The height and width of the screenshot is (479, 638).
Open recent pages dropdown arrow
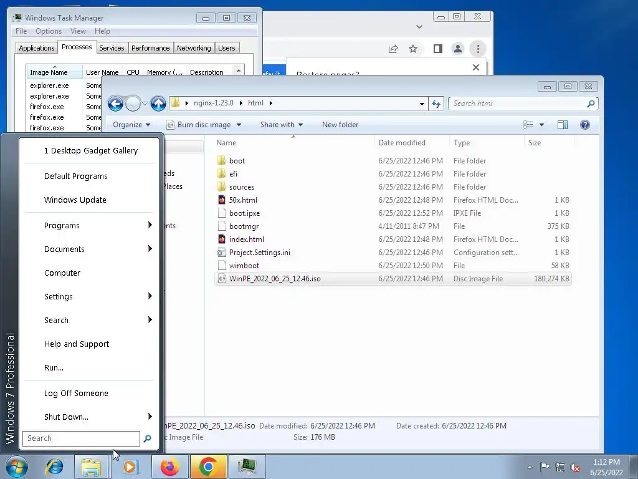coord(145,104)
